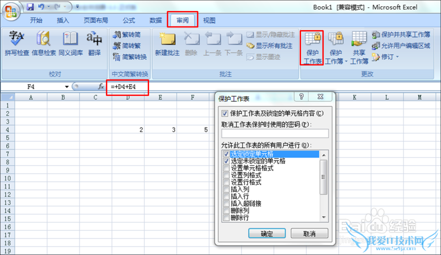This screenshot has height=255, width=441.
Task: Close the 保护工作表 dialog
Action: 320,97
